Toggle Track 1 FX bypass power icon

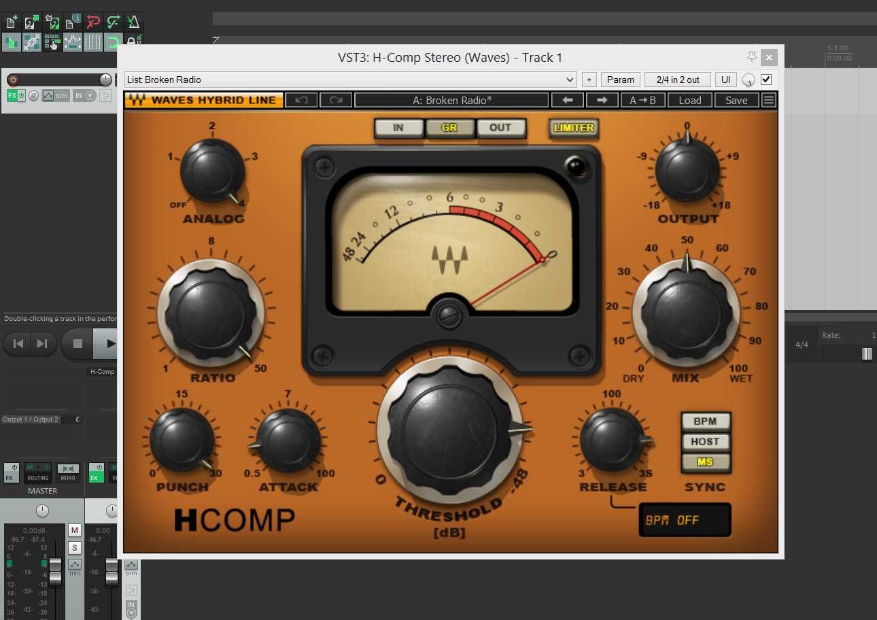(x=22, y=96)
